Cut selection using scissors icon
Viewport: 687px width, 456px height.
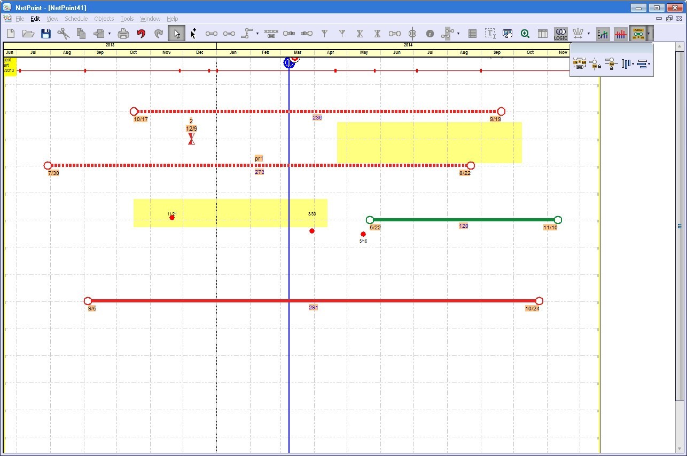point(64,34)
